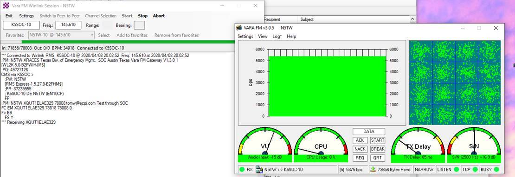Image resolution: width=515 pixels, height=177 pixels.
Task: Click the Freq. field showing 145.610
Action: (x=68, y=25)
